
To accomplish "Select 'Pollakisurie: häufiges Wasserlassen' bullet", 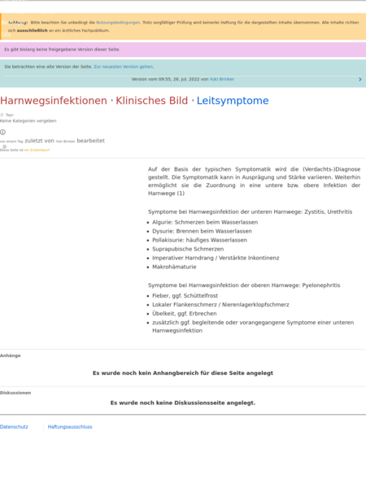I will tap(199, 240).
